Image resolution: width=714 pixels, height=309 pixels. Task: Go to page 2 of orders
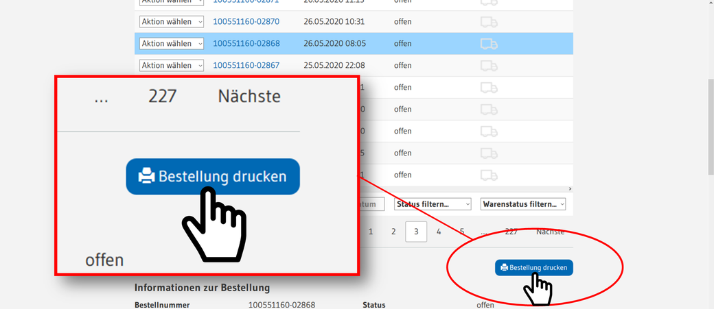pos(393,232)
